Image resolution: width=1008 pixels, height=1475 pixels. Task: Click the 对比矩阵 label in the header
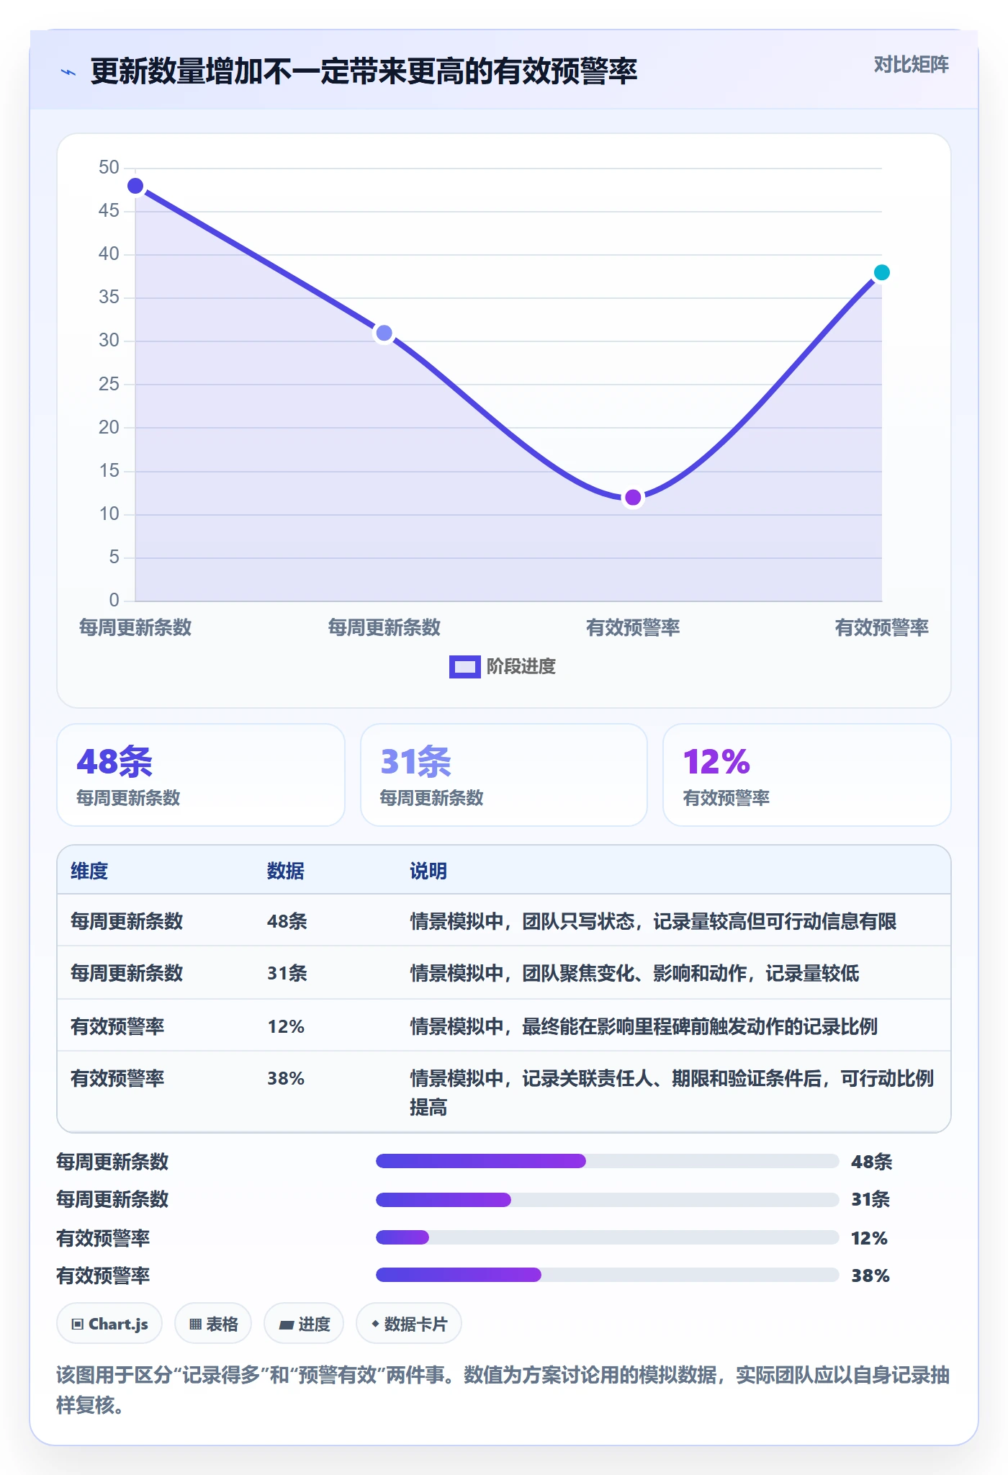coord(911,65)
